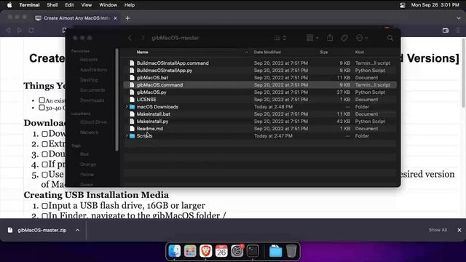The height and width of the screenshot is (262, 466).
Task: Select BuildmacOSInstallApp.command file icon
Action: tap(132, 63)
